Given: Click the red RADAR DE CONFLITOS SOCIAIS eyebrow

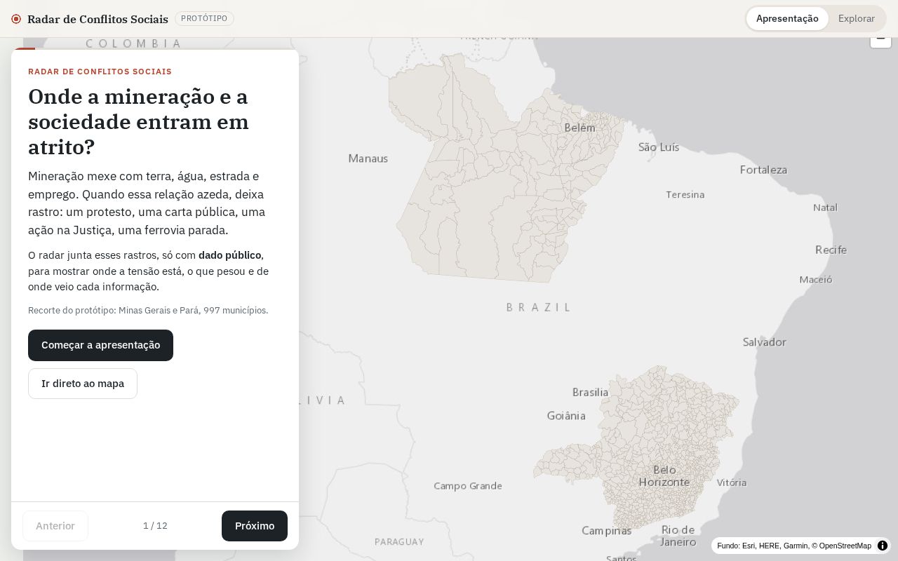Looking at the screenshot, I should click(x=100, y=72).
